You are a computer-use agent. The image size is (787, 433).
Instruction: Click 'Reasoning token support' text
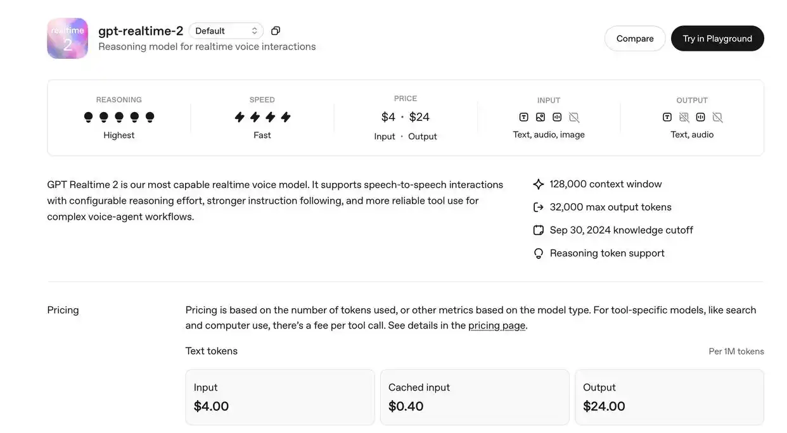click(x=607, y=253)
